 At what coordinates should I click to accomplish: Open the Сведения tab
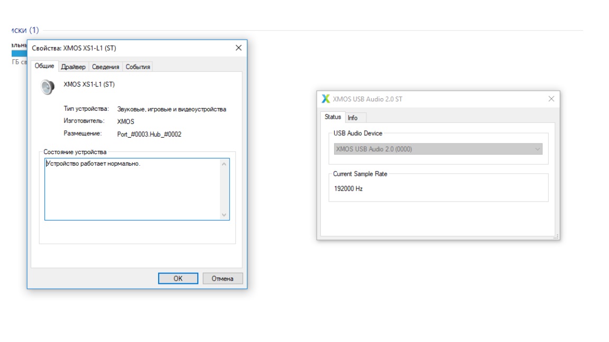(105, 66)
